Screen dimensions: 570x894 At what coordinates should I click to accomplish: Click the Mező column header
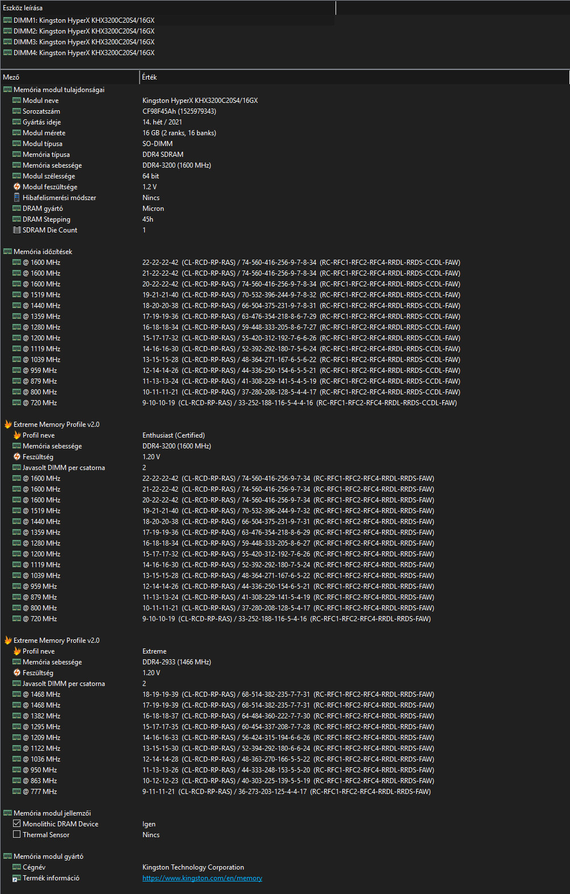pyautogui.click(x=68, y=77)
